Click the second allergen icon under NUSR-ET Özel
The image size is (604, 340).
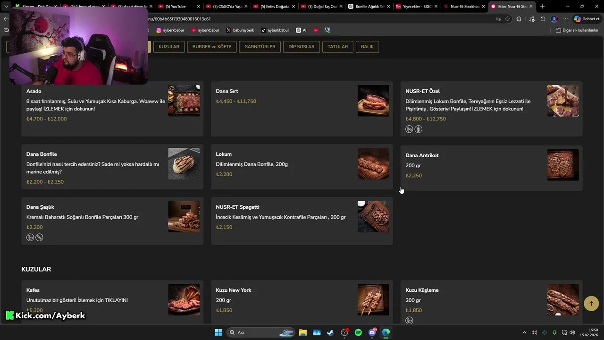(418, 129)
